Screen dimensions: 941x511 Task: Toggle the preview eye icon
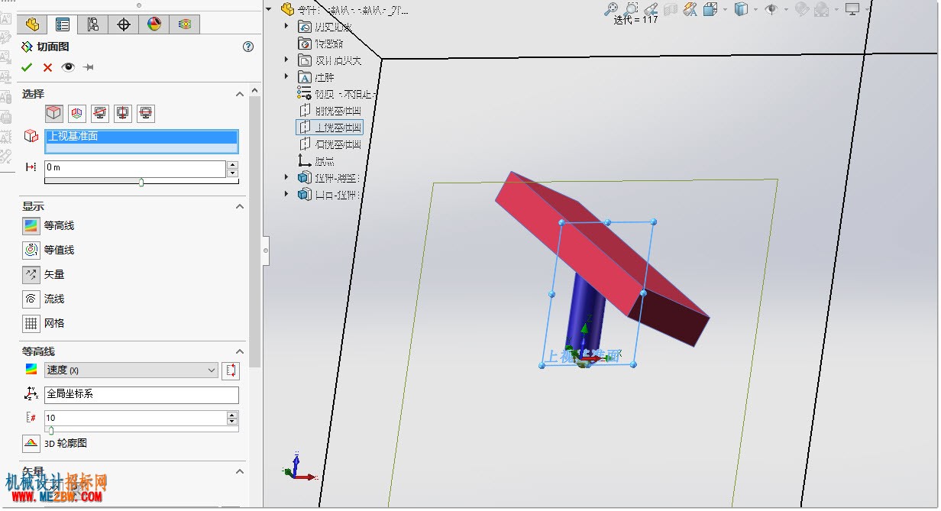[x=68, y=67]
